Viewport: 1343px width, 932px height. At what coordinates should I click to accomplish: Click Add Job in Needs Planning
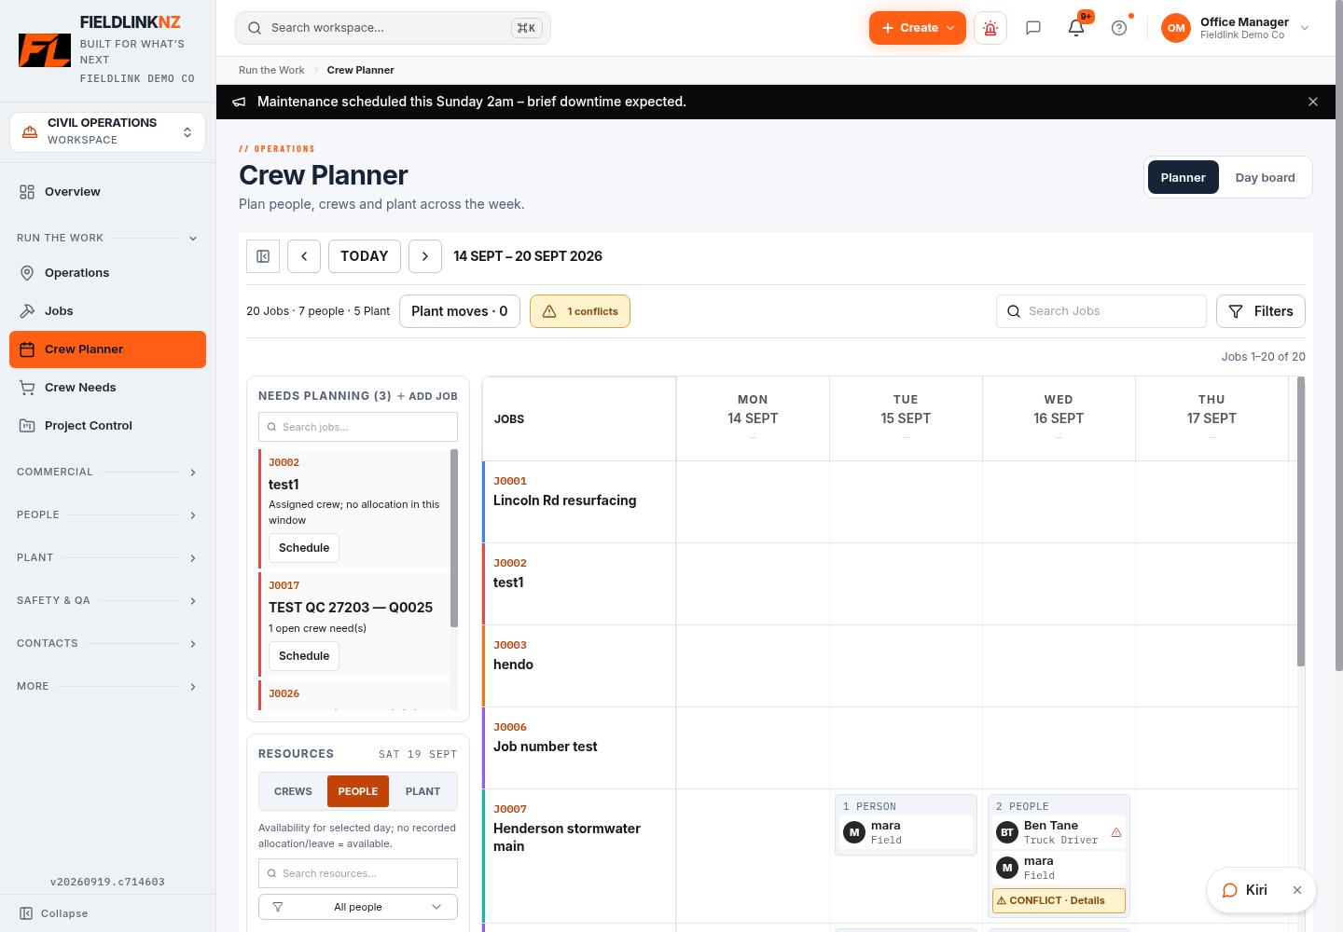click(427, 396)
